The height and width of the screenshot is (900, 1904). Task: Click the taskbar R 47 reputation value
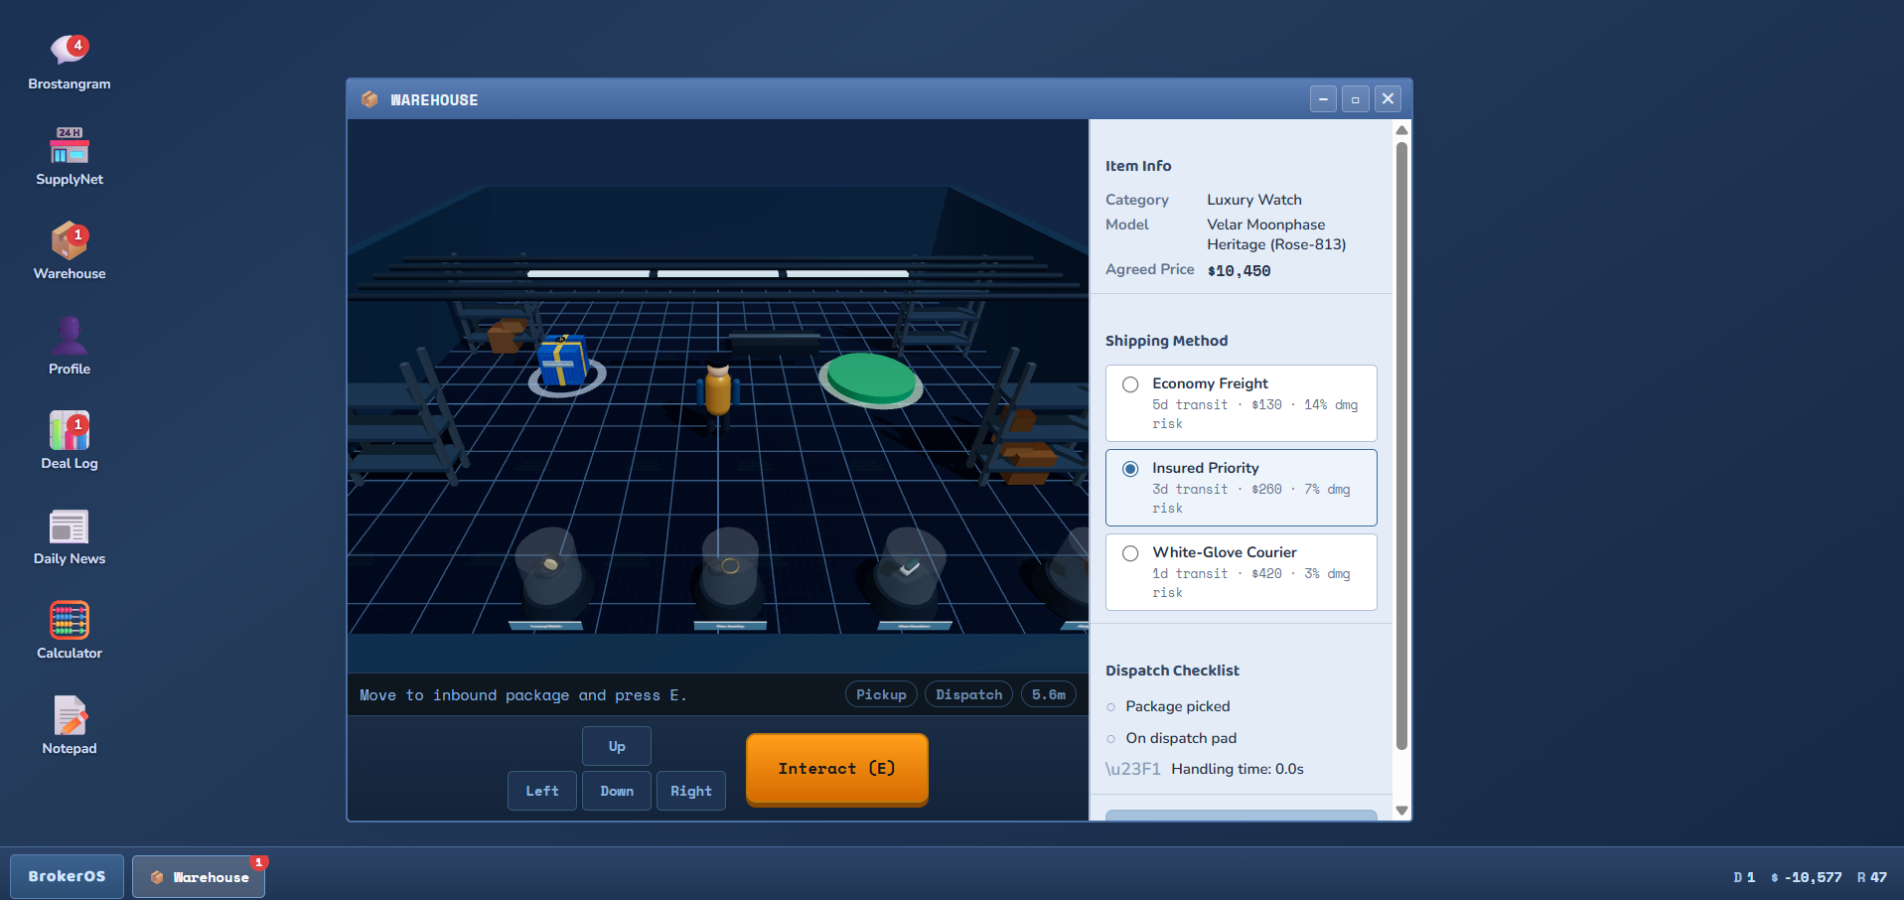pos(1872,877)
